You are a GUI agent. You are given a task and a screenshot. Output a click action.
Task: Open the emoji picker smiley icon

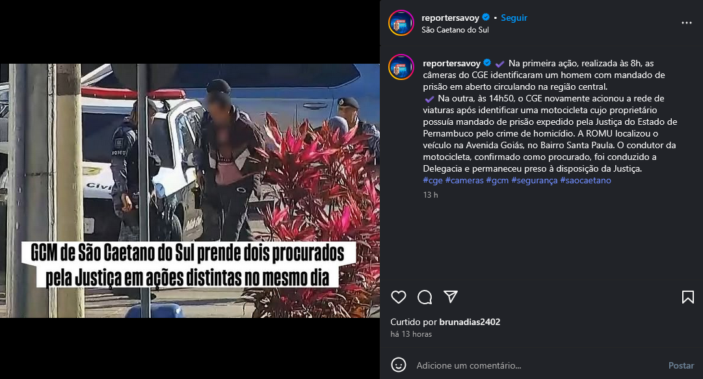399,365
